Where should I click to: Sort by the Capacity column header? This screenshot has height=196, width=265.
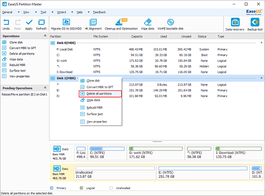click(132, 36)
